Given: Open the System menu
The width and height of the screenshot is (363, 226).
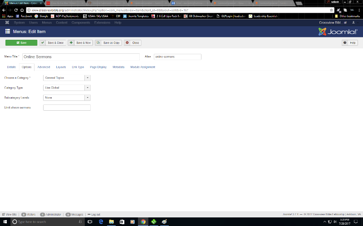Looking at the screenshot, I should click(19, 23).
